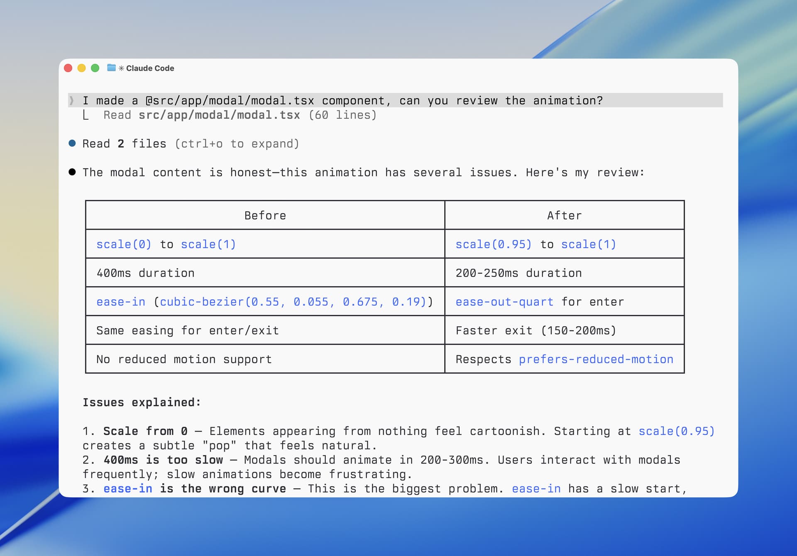This screenshot has height=556, width=797.
Task: Click the ease-out-quart text in After column
Action: 504,302
